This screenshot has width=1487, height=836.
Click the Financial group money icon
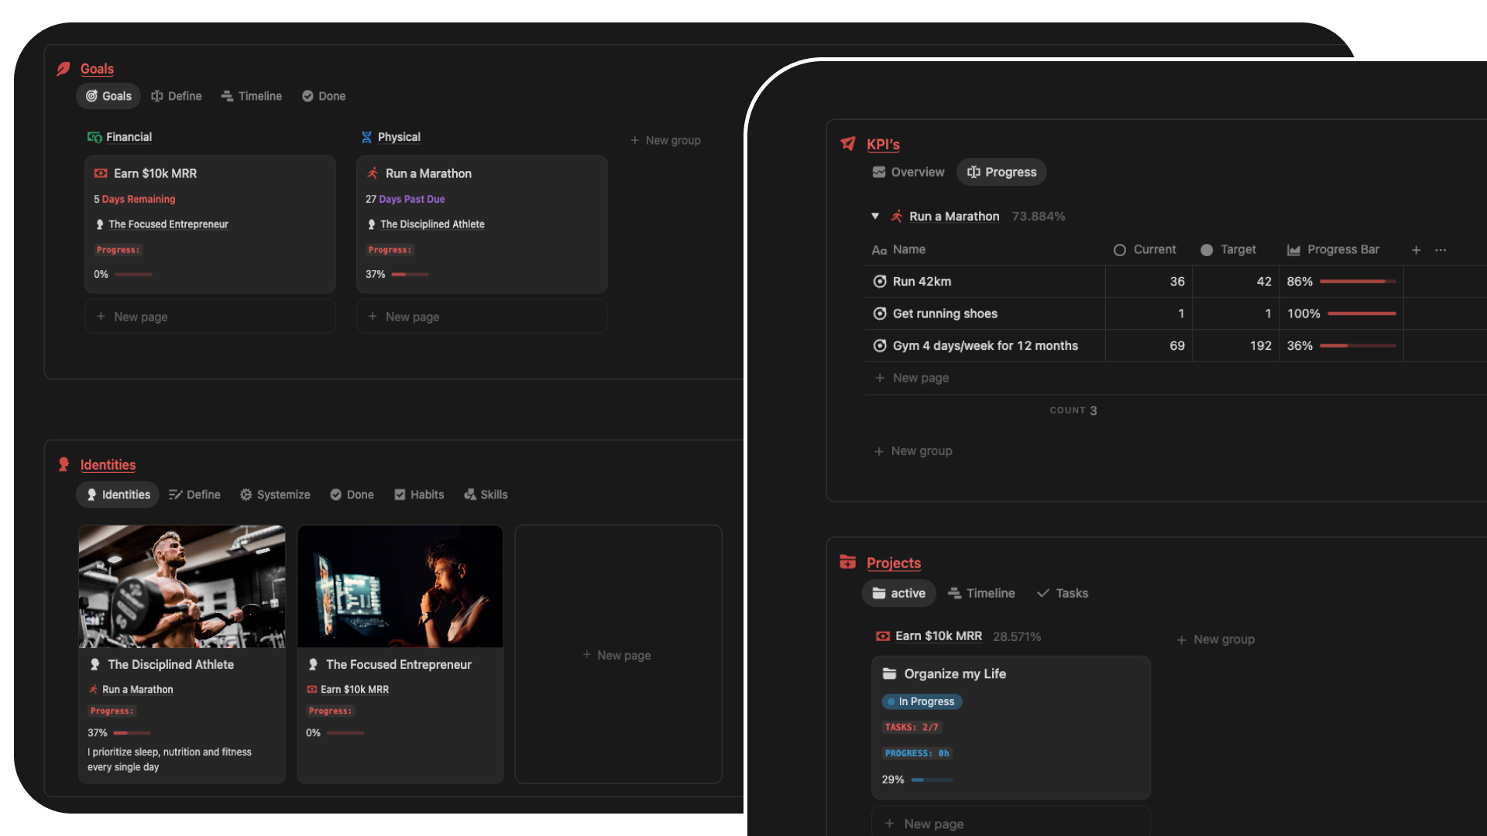(94, 137)
